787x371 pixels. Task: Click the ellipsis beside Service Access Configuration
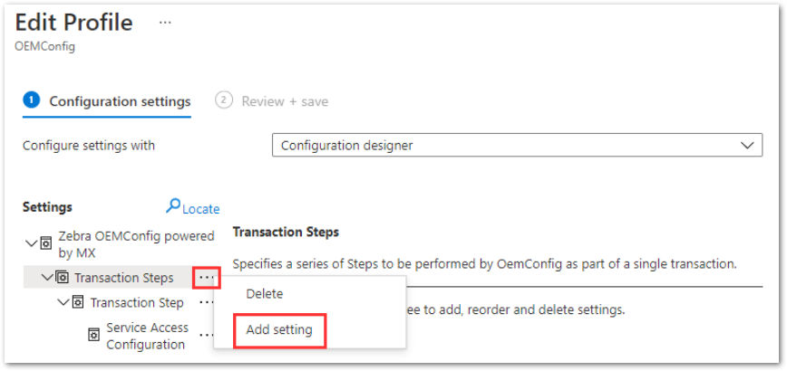[207, 335]
